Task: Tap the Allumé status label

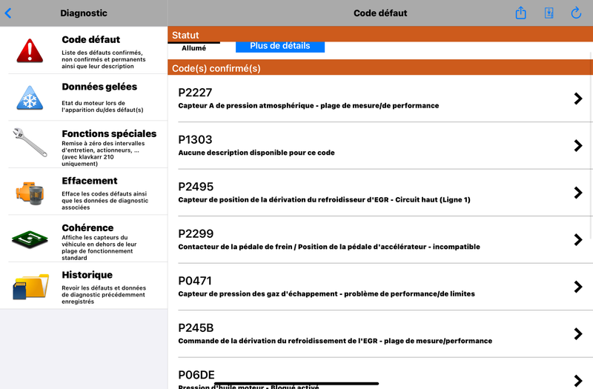Action: click(193, 48)
